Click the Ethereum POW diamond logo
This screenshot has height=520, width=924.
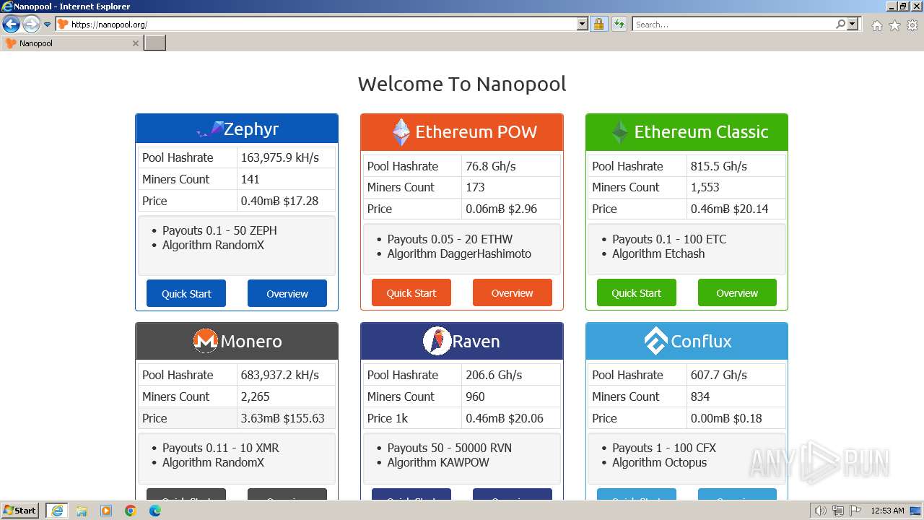[401, 132]
